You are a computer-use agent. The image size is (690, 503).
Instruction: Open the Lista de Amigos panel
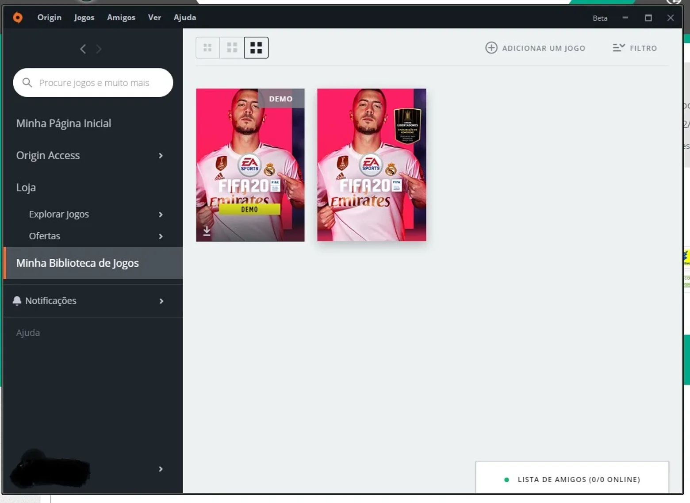572,477
